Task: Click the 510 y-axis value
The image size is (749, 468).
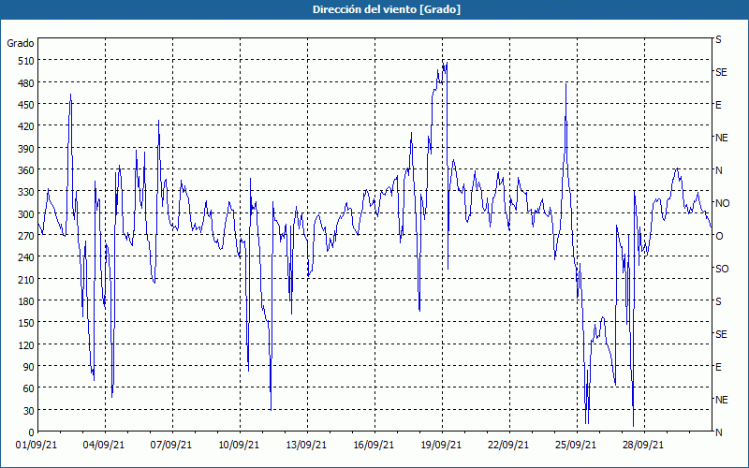Action: [x=25, y=61]
